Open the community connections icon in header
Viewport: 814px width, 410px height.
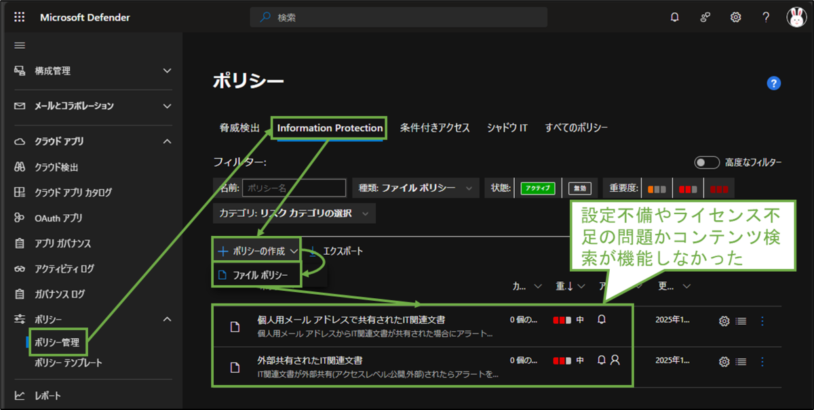coord(705,17)
